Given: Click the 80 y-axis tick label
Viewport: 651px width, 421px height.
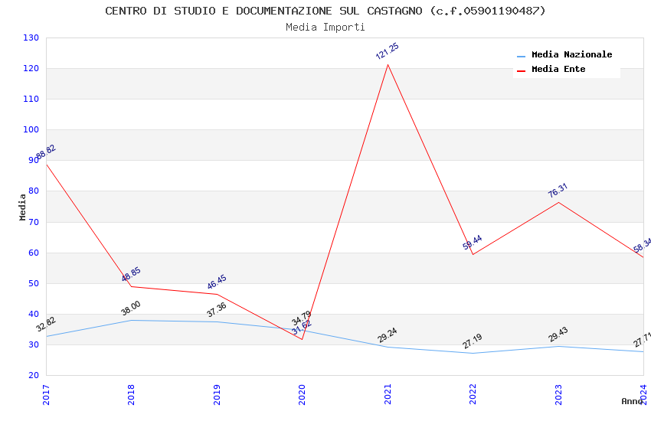Looking at the screenshot, I should 34,191.
